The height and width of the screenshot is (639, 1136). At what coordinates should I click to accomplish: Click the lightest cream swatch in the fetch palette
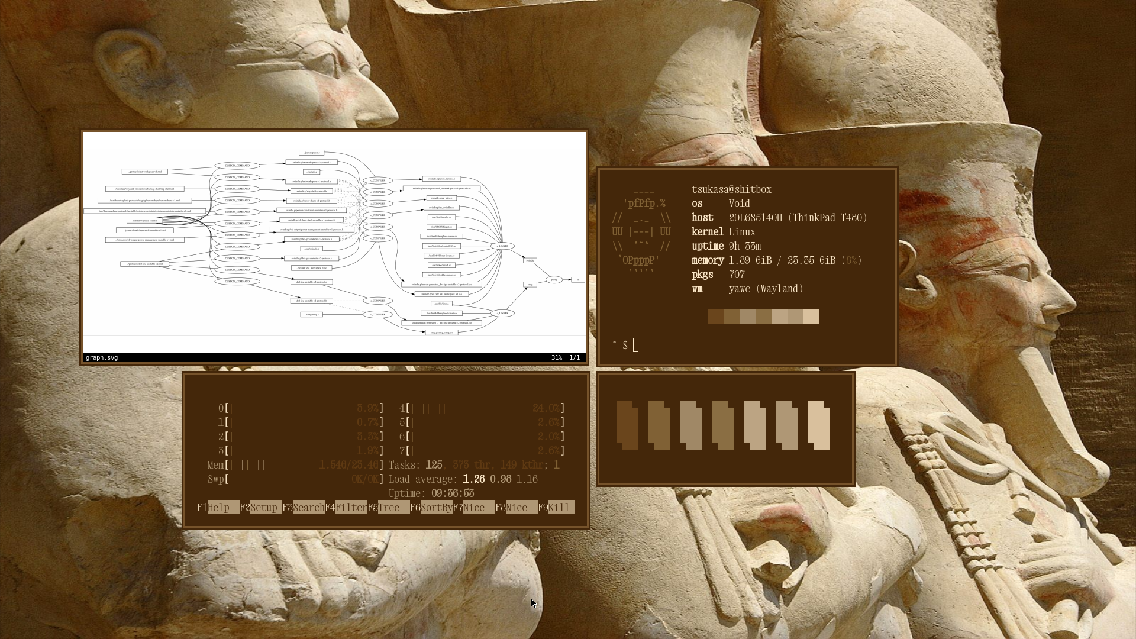811,317
